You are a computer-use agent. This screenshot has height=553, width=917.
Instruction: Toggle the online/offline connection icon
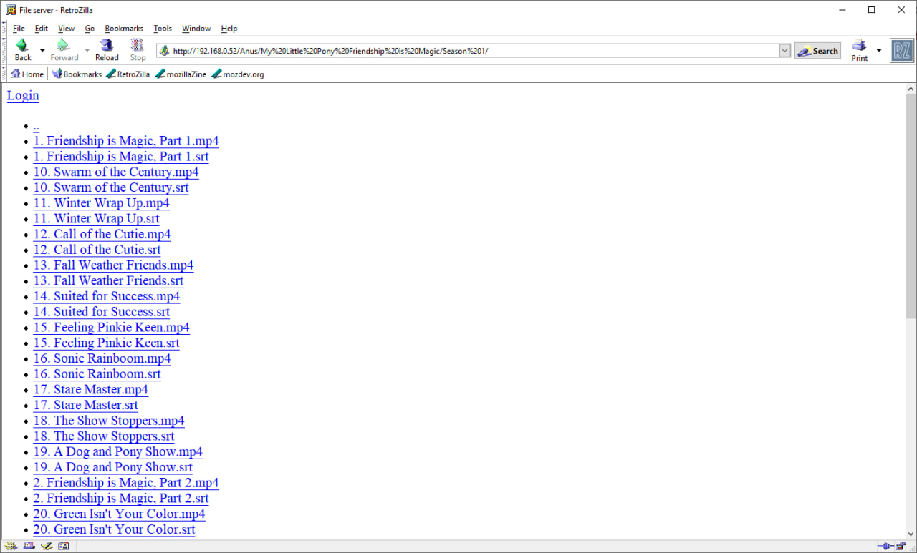point(884,547)
